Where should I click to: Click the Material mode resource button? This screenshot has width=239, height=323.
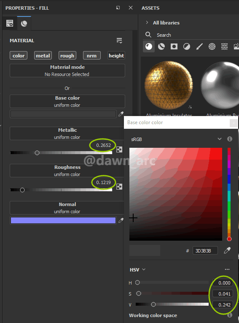67,71
